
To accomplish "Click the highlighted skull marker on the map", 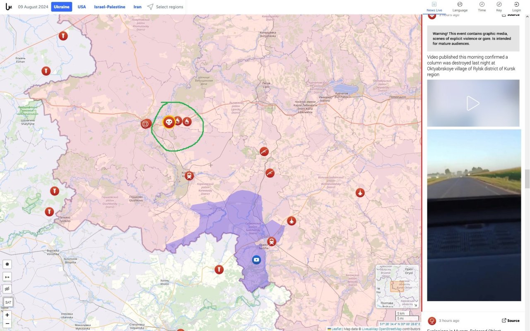I will pos(168,122).
